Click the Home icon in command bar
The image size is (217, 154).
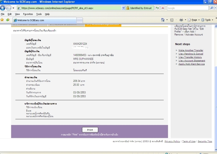[x=163, y=20]
